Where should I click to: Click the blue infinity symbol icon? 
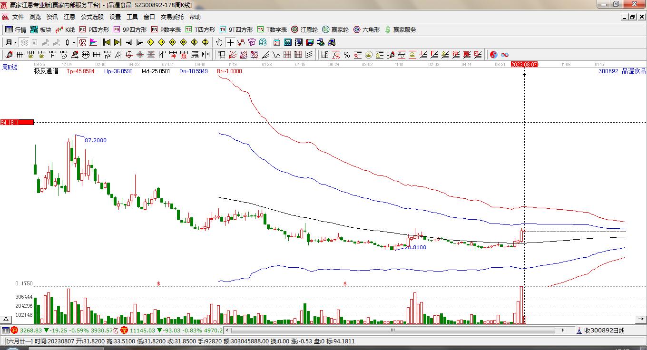coord(505,55)
